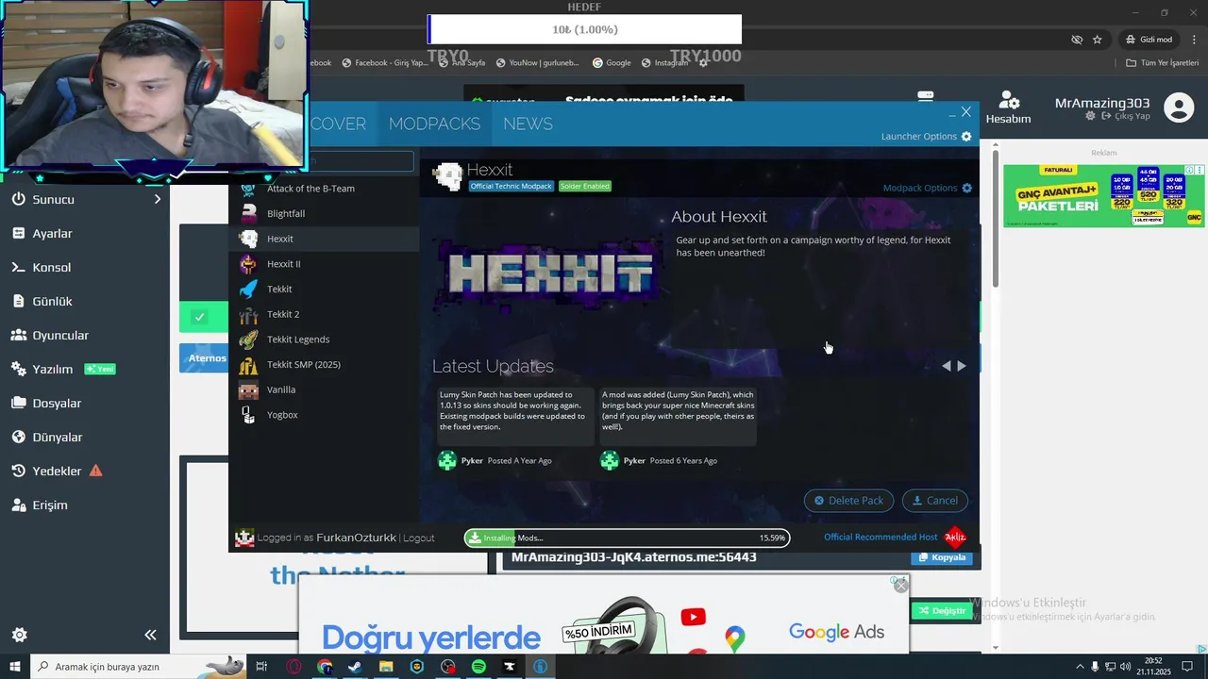This screenshot has width=1208, height=679.
Task: Click the green Değiştir button
Action: [x=943, y=610]
